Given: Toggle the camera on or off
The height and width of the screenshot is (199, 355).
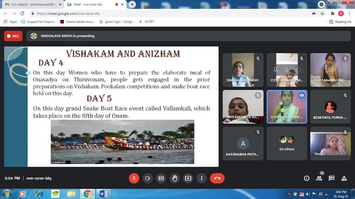Looking at the screenshot, I should (147, 178).
